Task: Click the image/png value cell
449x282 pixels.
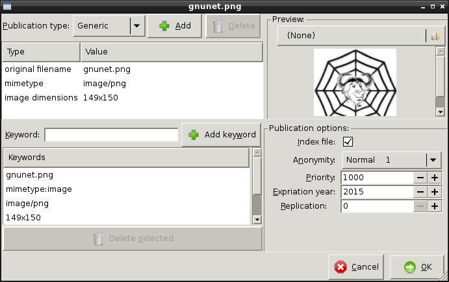Action: [105, 84]
